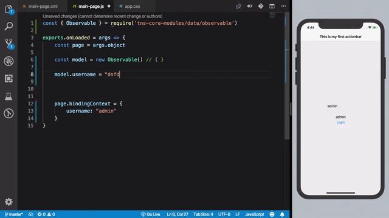Viewport: 389px width, 218px height.
Task: Click the Login link in phone simulator
Action: [x=340, y=122]
